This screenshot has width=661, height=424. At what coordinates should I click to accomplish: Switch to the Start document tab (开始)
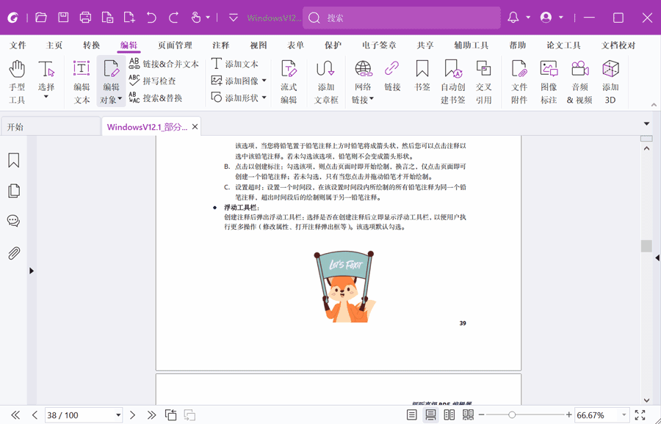click(x=50, y=127)
